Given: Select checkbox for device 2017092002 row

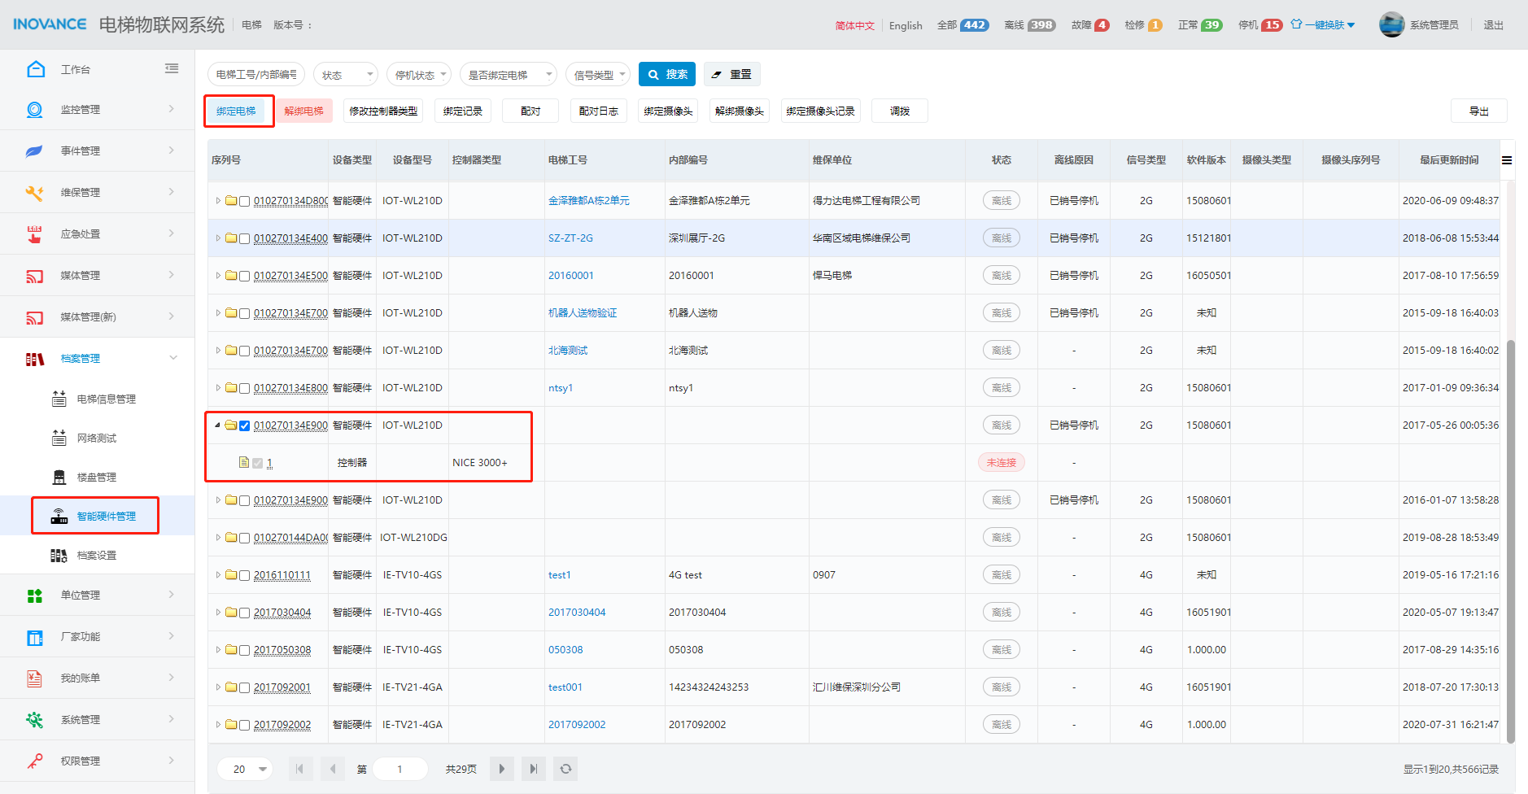Looking at the screenshot, I should pos(244,725).
